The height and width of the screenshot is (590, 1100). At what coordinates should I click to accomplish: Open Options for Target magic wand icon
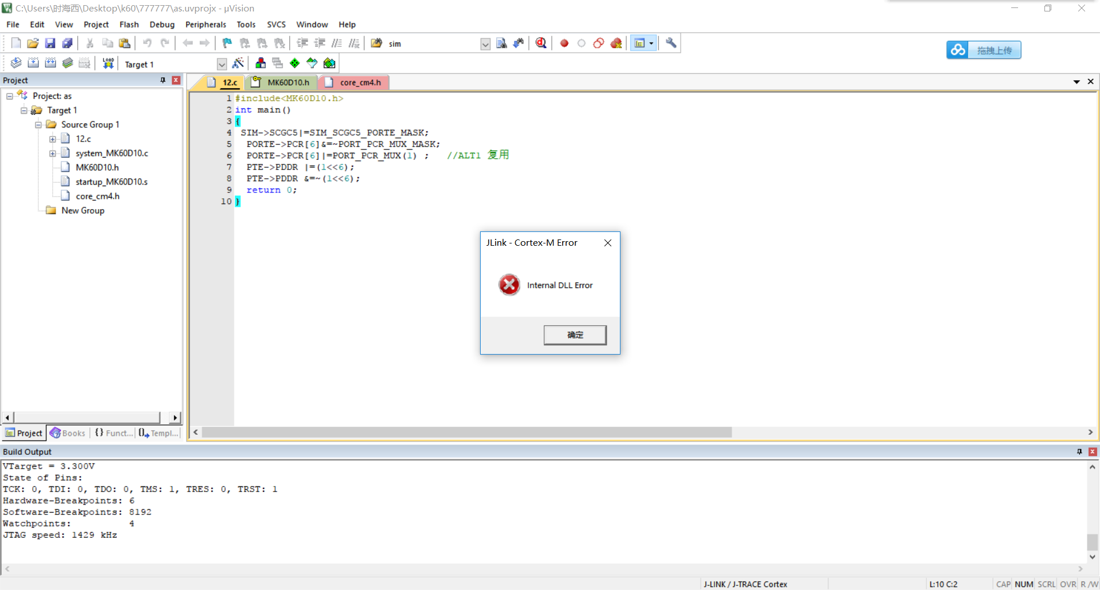click(x=238, y=63)
